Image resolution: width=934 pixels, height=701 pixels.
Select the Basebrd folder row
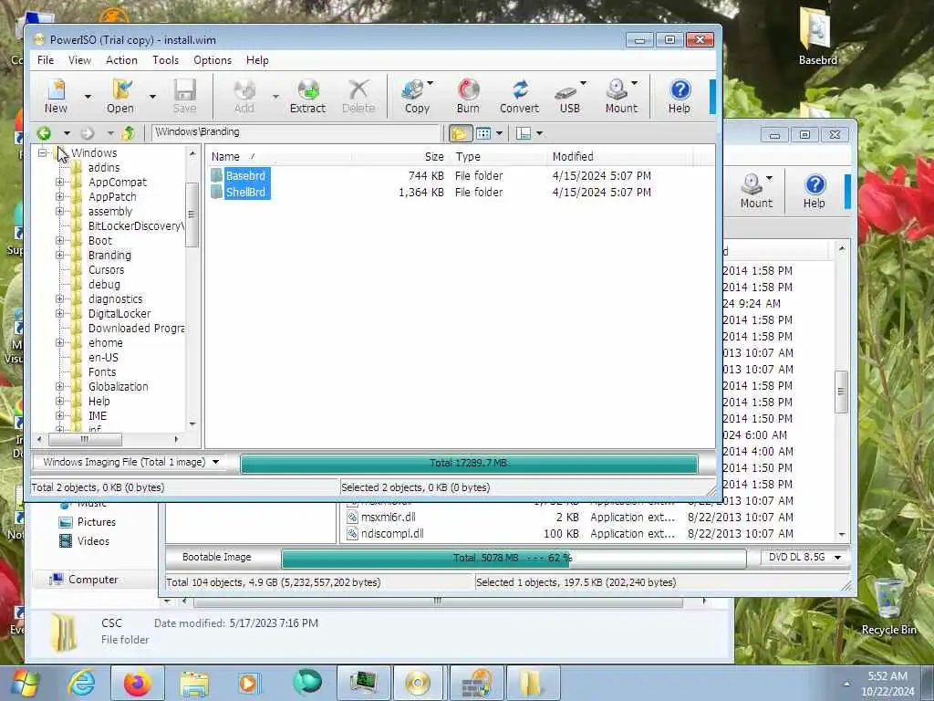(431, 176)
